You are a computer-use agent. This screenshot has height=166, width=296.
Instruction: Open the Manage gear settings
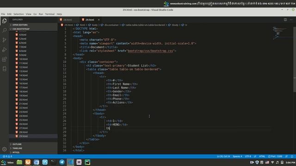click(4, 149)
